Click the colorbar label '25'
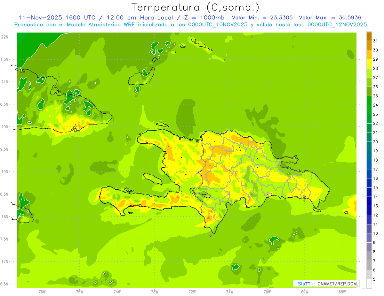Image resolution: width=384 pixels, height=296 pixels. (375, 96)
